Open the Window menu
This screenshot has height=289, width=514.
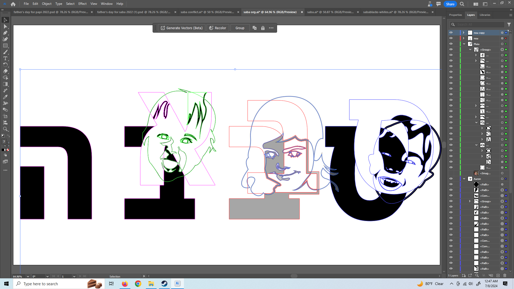click(107, 4)
